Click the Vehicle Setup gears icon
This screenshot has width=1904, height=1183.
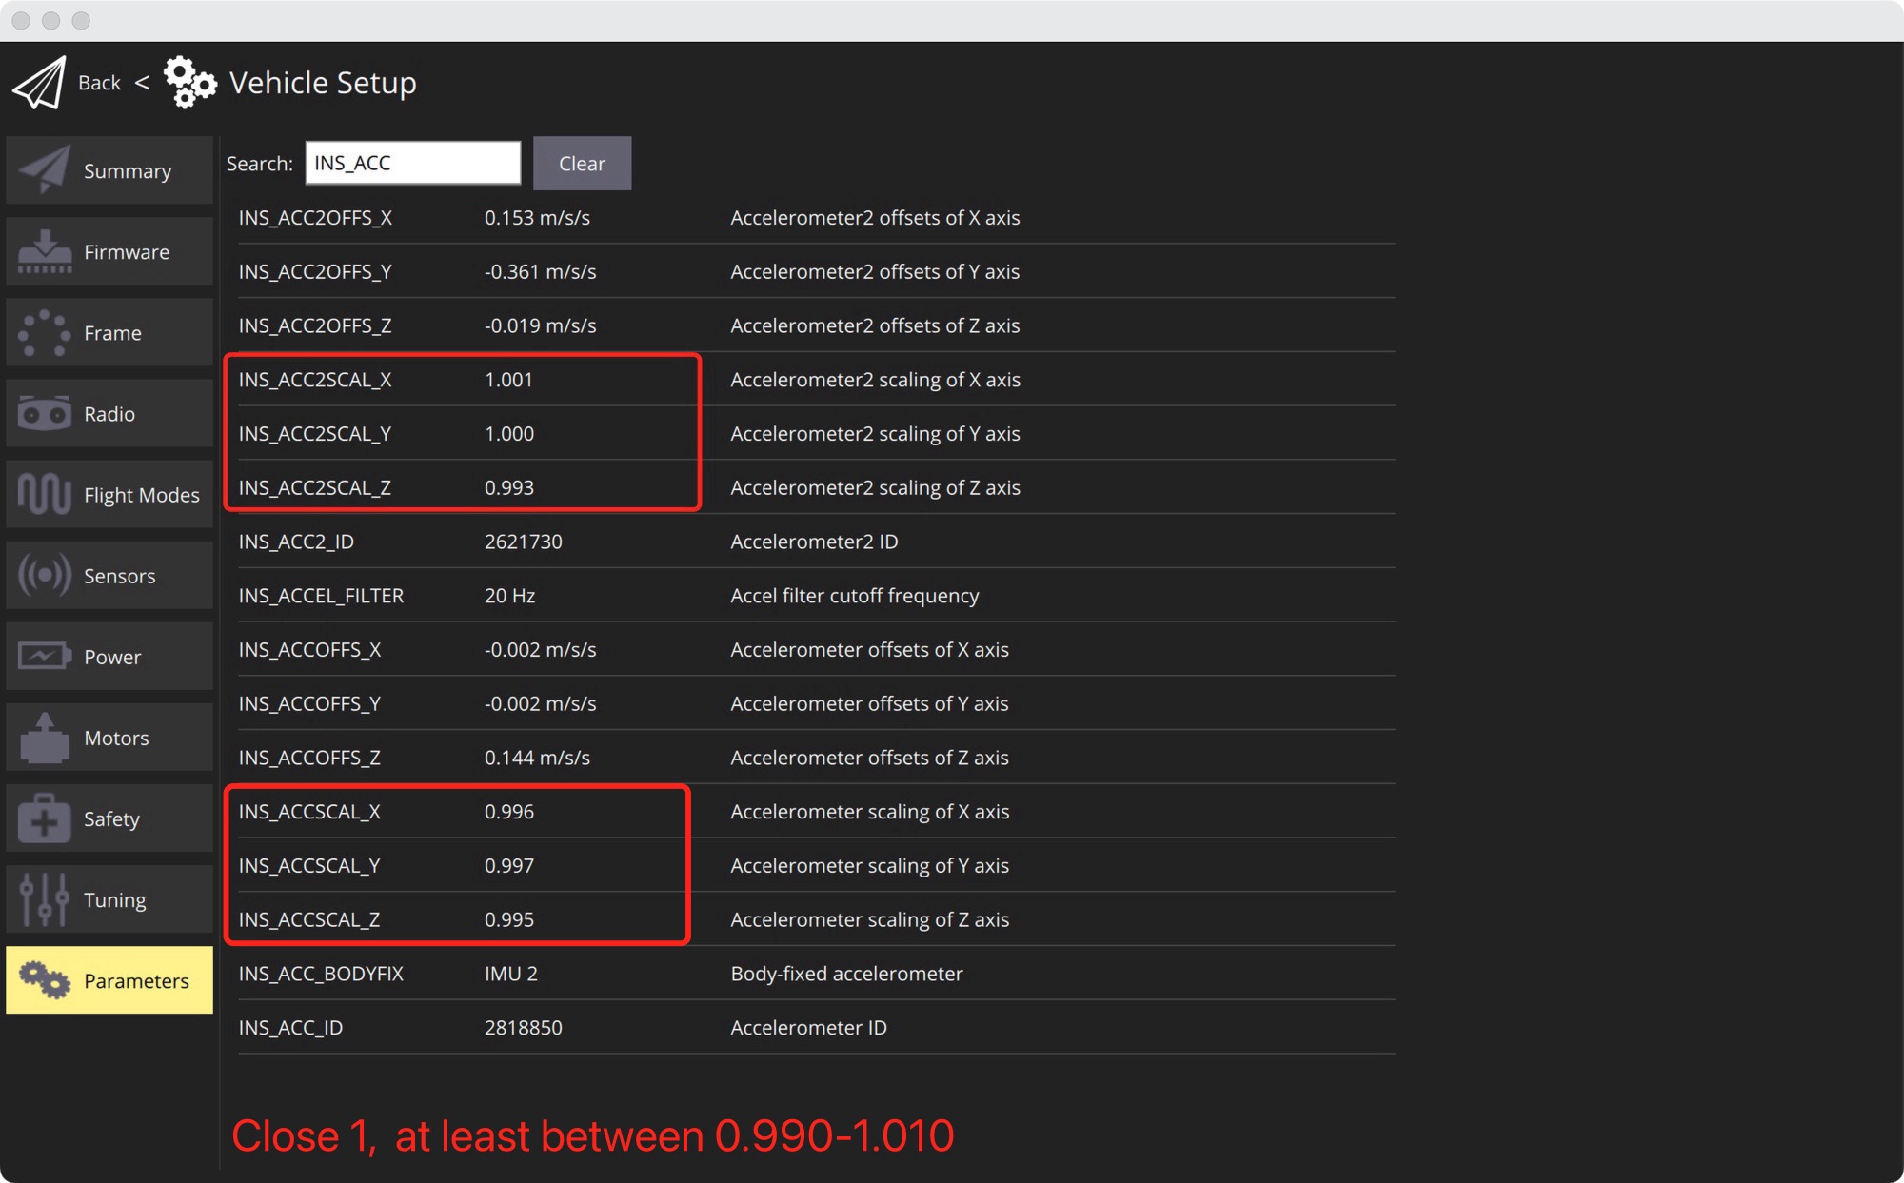coord(189,83)
